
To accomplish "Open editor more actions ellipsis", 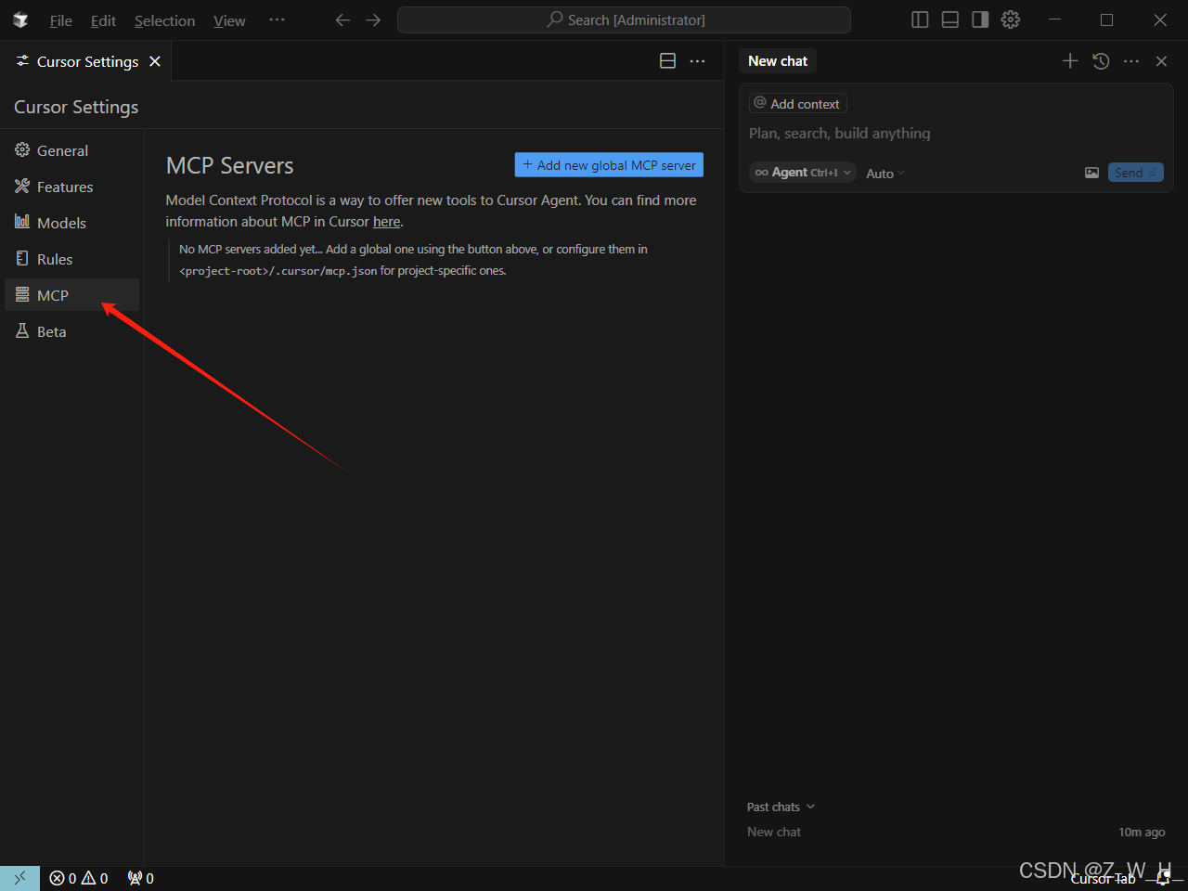I will 697,61.
